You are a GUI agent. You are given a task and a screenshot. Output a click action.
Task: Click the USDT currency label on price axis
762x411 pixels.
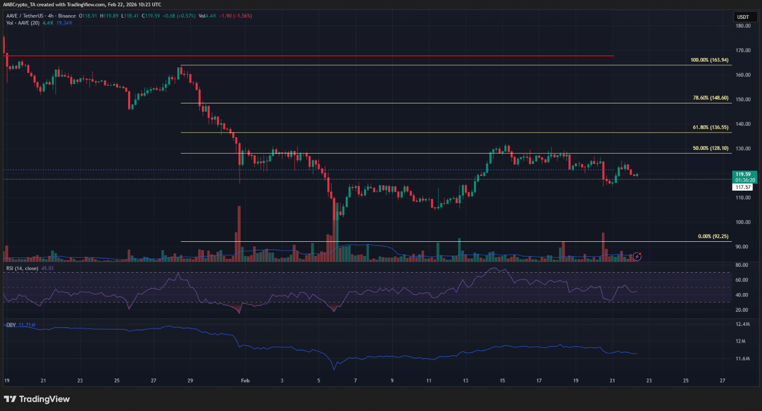click(743, 17)
